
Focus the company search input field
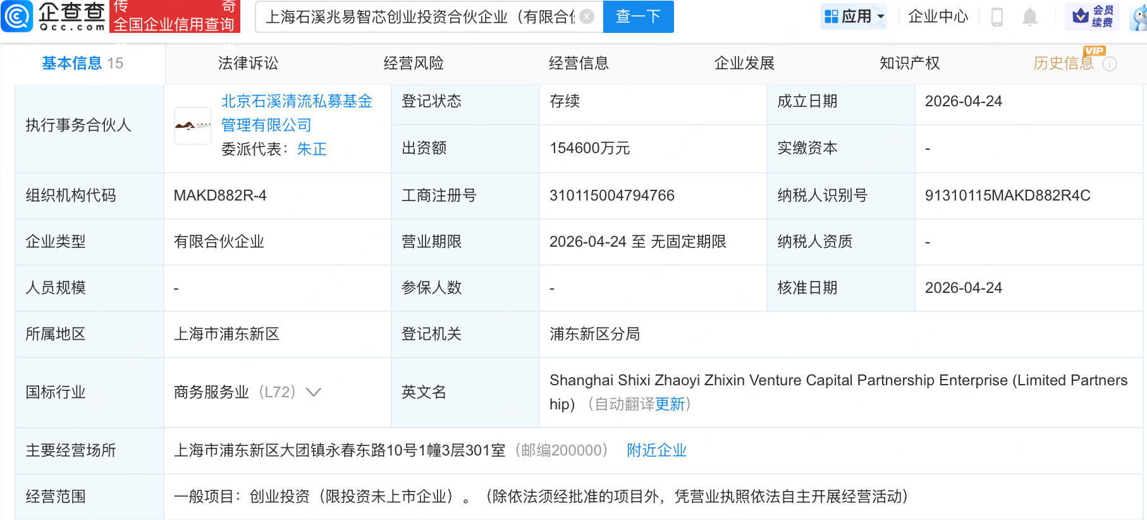(x=420, y=16)
